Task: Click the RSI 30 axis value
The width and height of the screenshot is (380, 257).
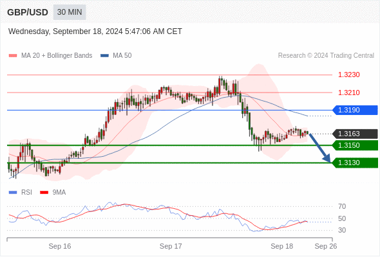Action: [342, 230]
